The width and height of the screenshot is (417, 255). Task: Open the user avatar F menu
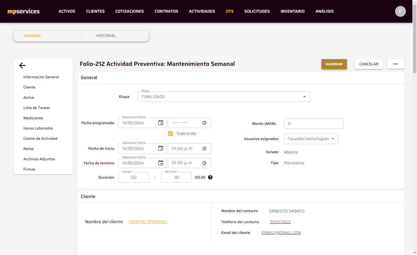pos(400,11)
